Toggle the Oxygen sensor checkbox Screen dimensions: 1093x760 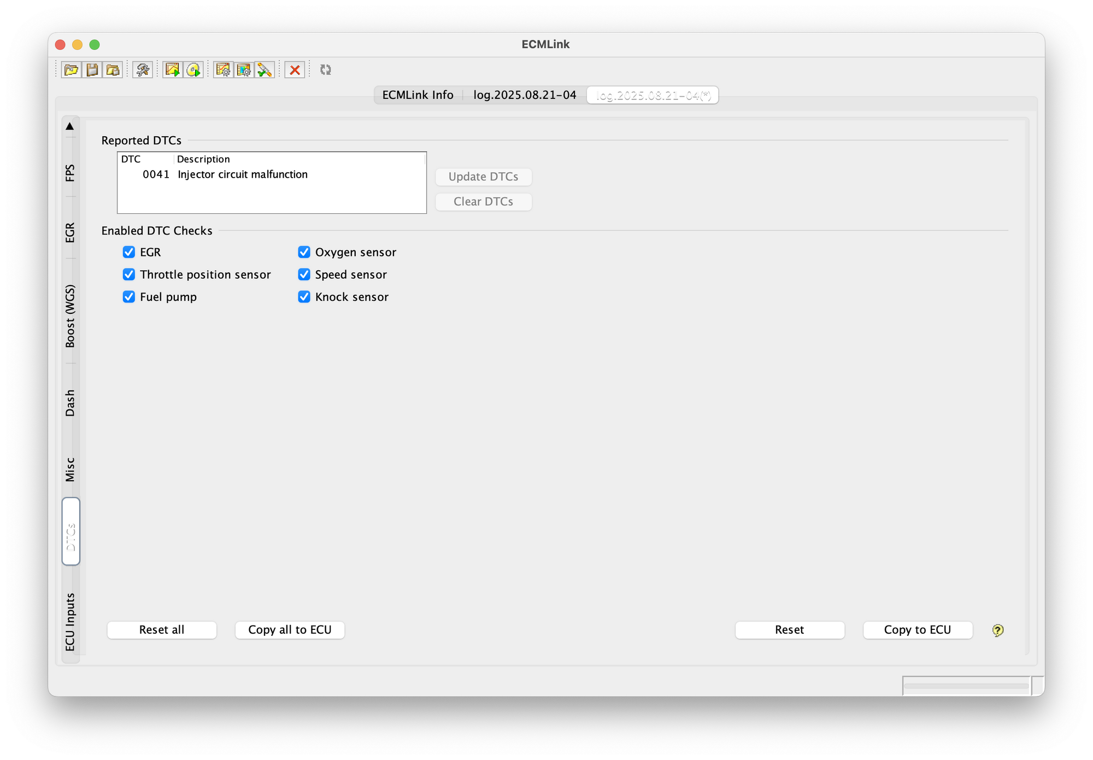click(304, 252)
